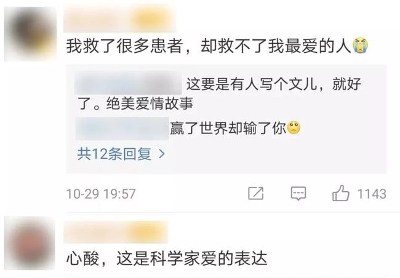Image resolution: width=400 pixels, height=278 pixels.
Task: Select comment text 我救了很多患者
Action: 125,46
